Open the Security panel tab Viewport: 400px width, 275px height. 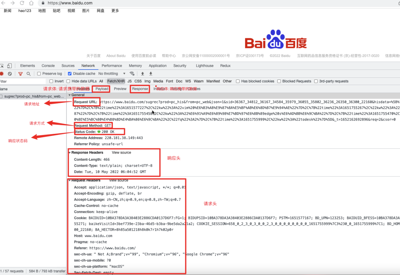point(180,66)
